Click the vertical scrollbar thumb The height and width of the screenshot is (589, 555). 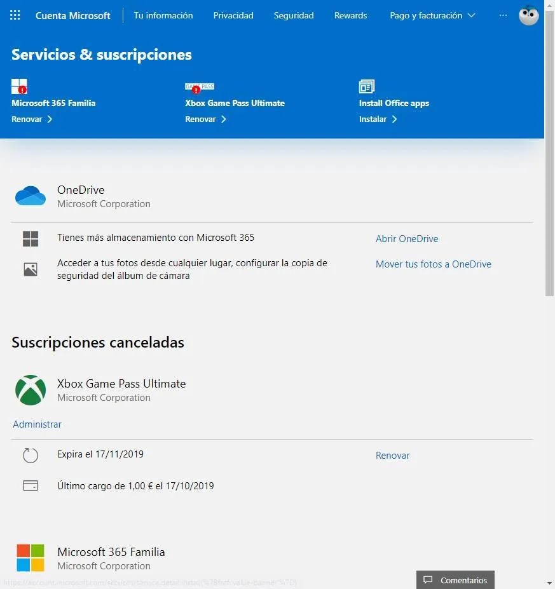click(x=549, y=154)
